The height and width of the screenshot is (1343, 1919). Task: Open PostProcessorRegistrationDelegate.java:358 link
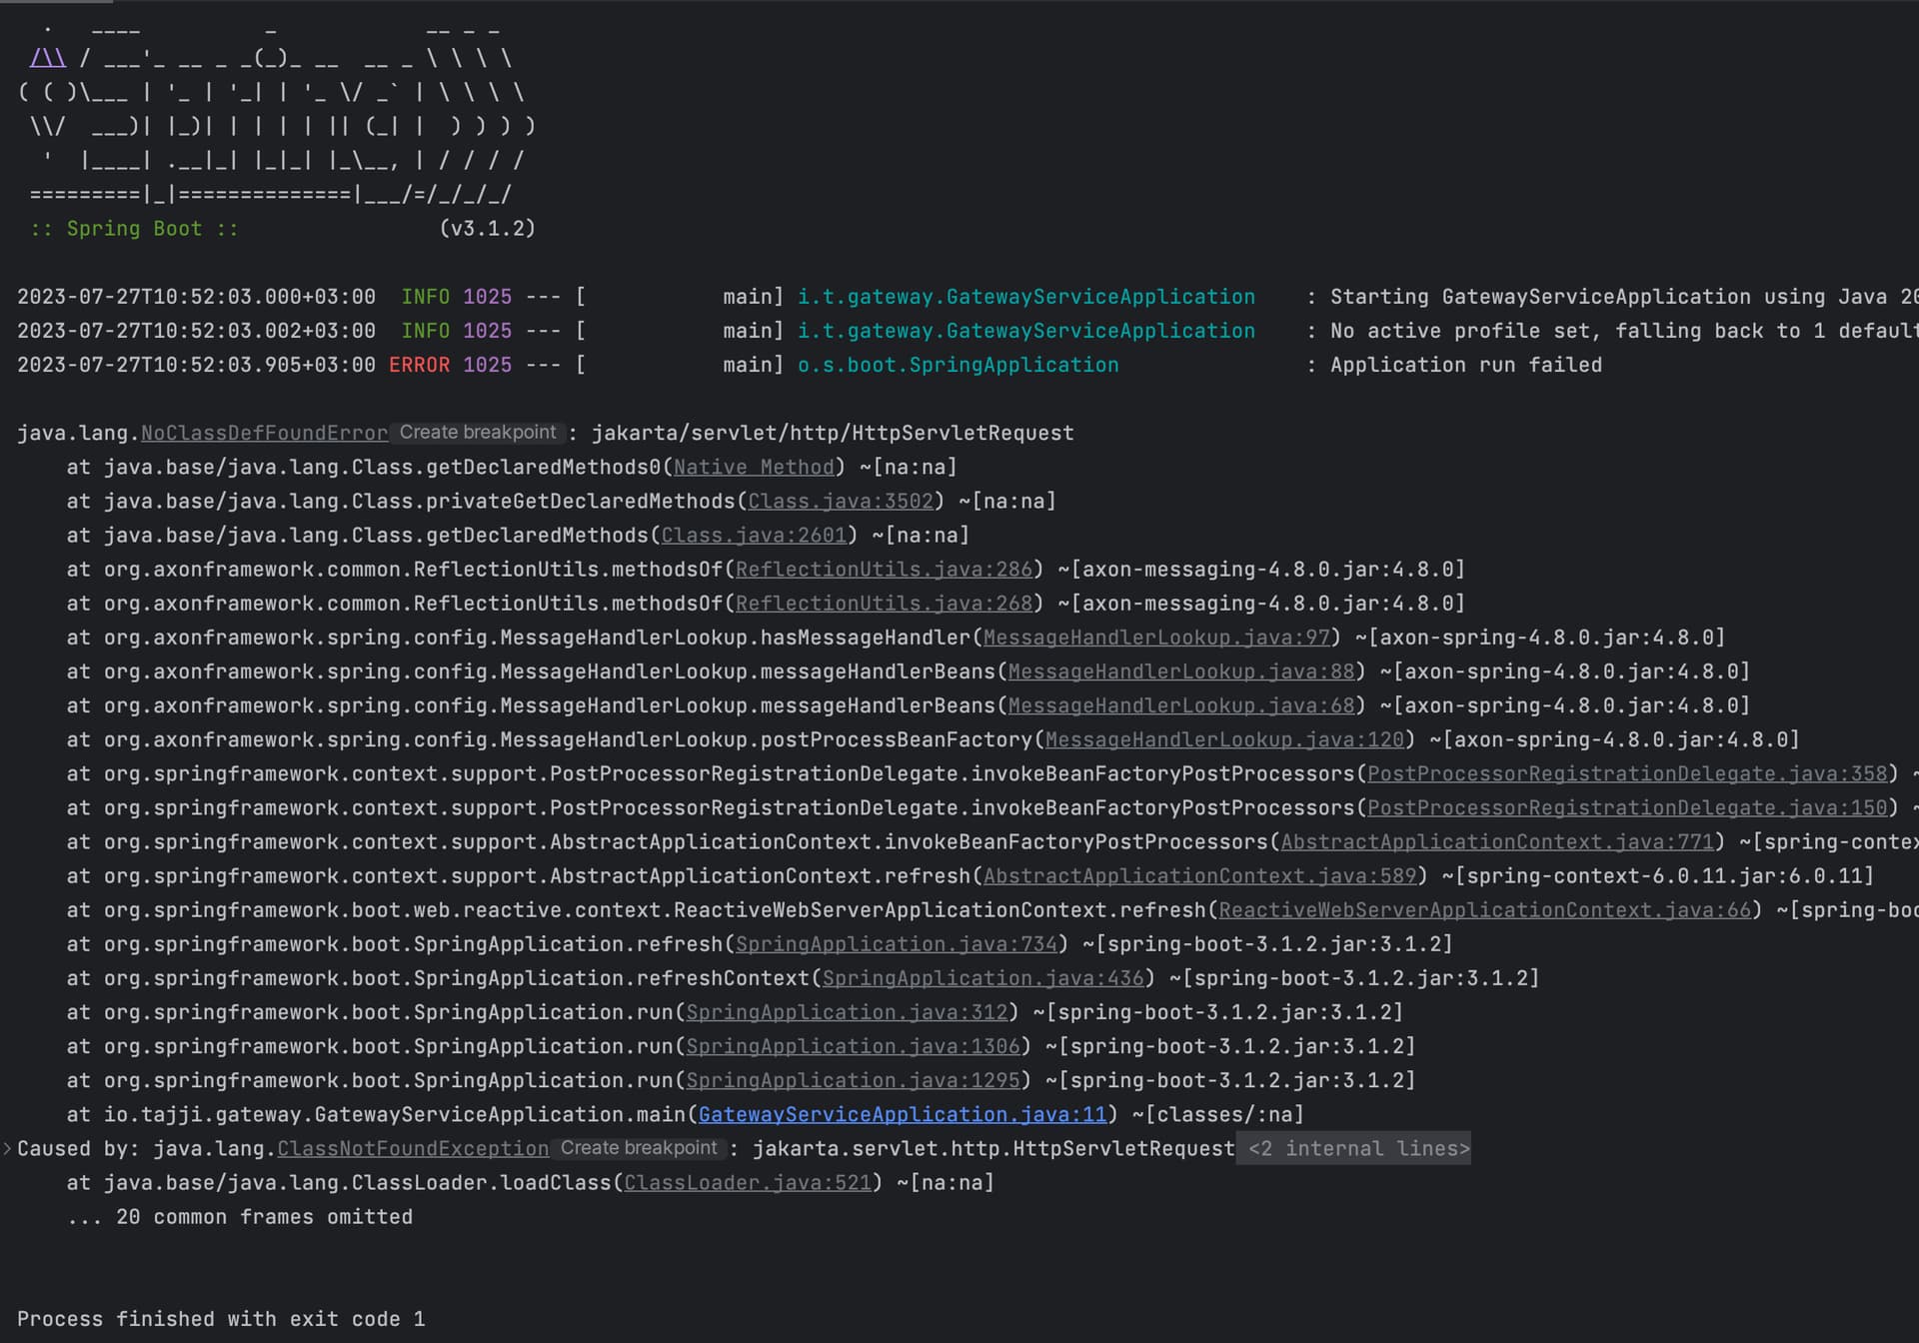pos(1626,774)
